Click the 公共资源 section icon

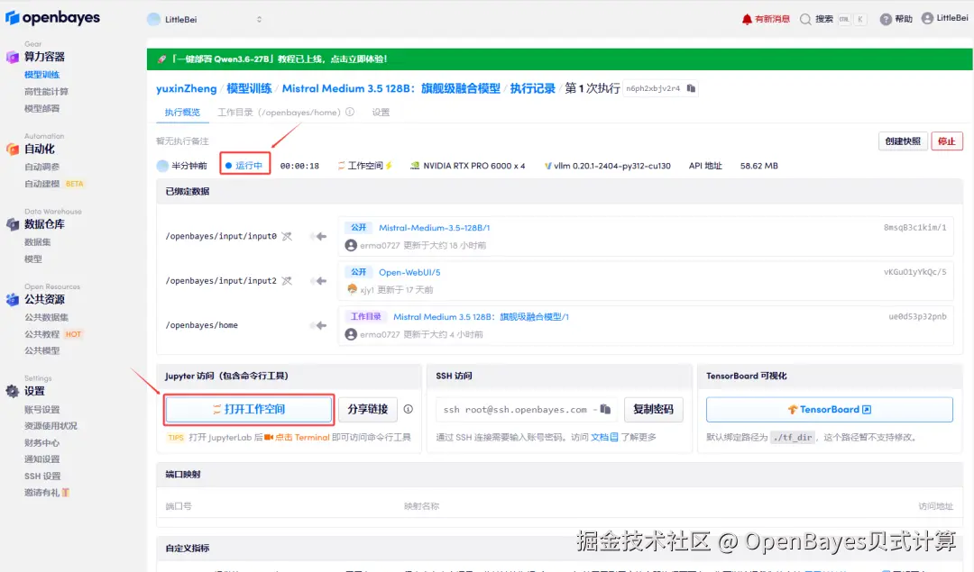pyautogui.click(x=13, y=300)
